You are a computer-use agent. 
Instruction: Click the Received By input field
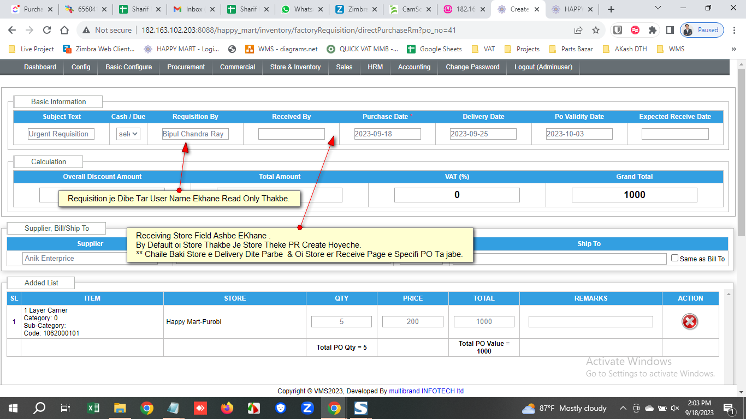[292, 134]
